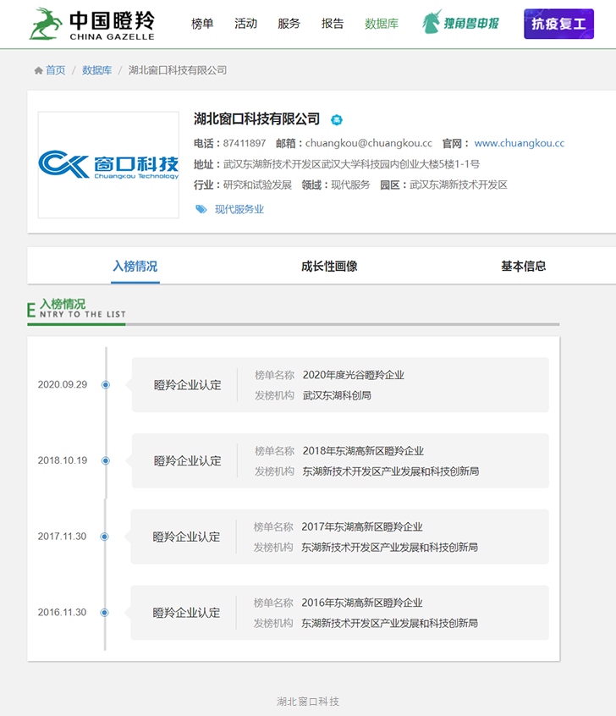Click the verified badge beside company name
The height and width of the screenshot is (716, 616).
(337, 120)
